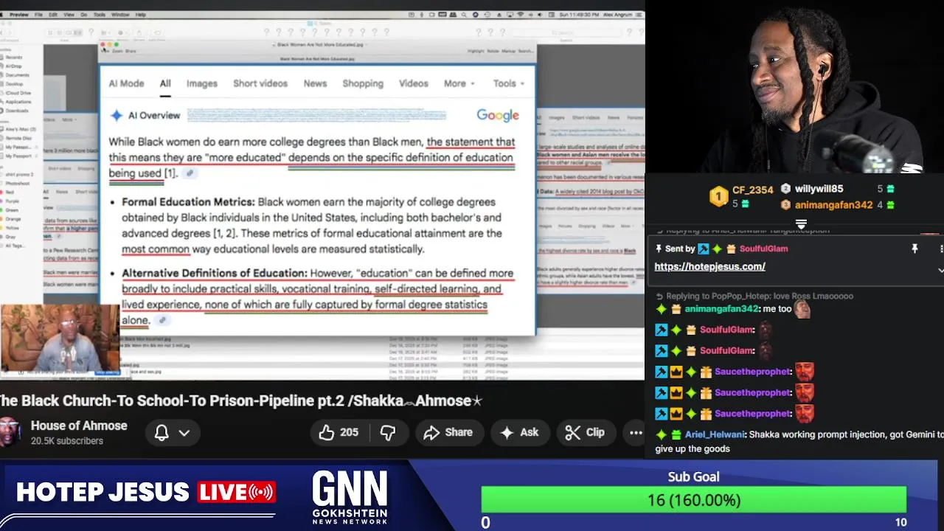Viewport: 944px width, 531px height.
Task: Select the Short videos search tab
Action: pyautogui.click(x=260, y=83)
